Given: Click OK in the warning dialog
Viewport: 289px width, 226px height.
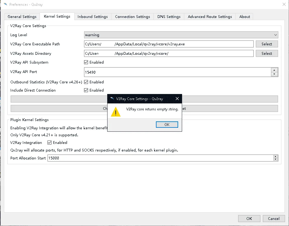Looking at the screenshot, I should point(167,125).
